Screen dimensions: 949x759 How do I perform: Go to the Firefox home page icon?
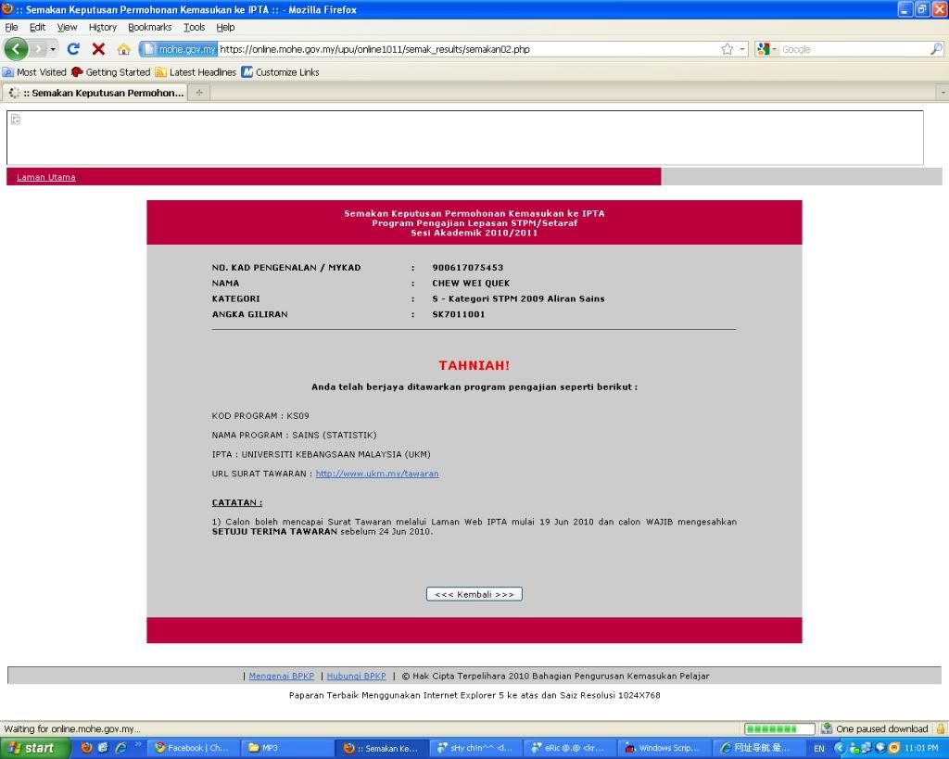[123, 49]
